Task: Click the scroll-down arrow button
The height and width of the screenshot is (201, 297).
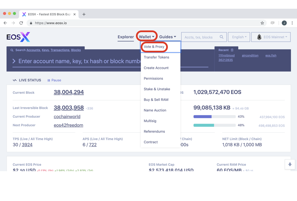Action: (290, 164)
